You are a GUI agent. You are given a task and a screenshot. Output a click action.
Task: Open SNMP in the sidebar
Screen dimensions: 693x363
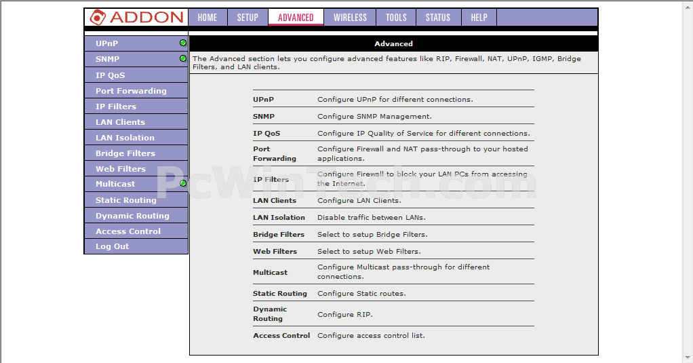coord(136,59)
